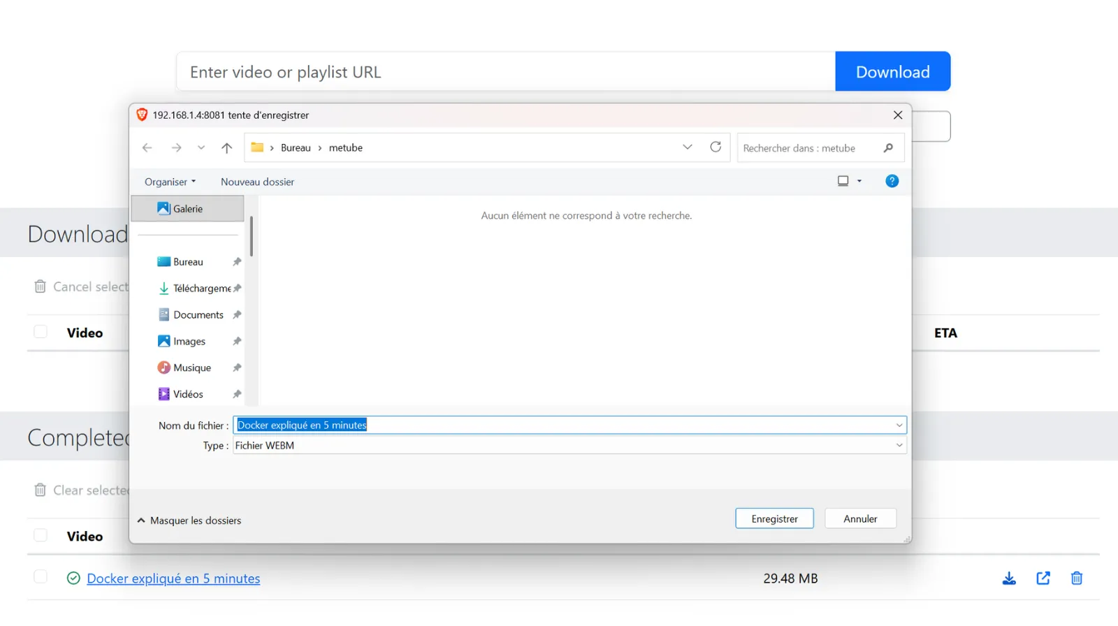Click the up arrow to parent folder

coord(226,148)
